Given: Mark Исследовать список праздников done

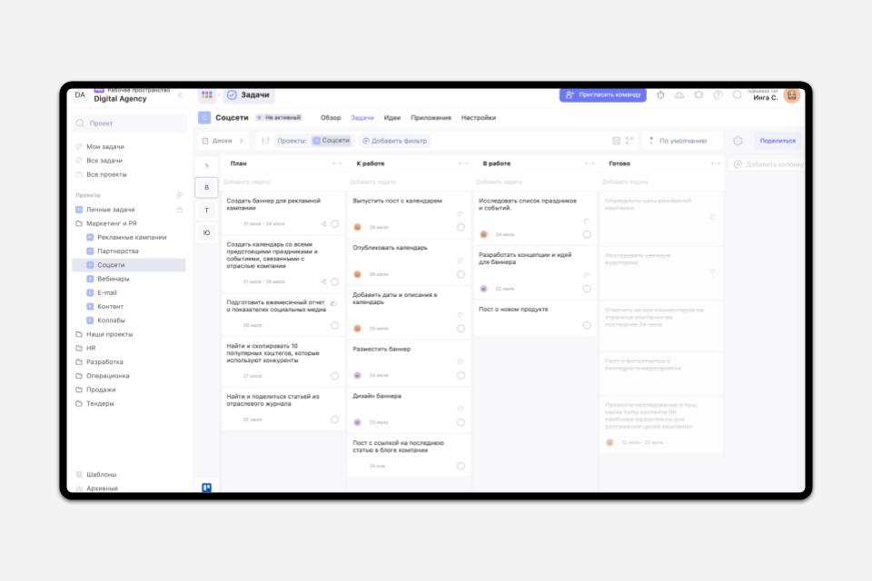Looking at the screenshot, I should 587,234.
